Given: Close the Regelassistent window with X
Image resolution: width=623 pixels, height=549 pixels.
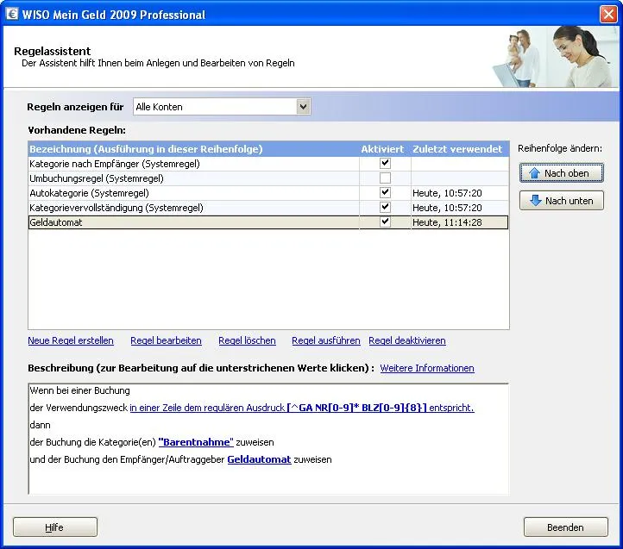Looking at the screenshot, I should point(607,14).
